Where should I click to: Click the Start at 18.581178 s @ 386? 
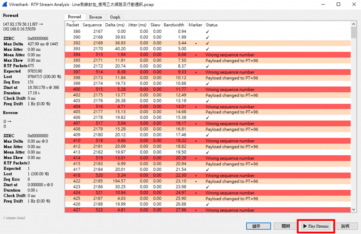tap(43, 88)
